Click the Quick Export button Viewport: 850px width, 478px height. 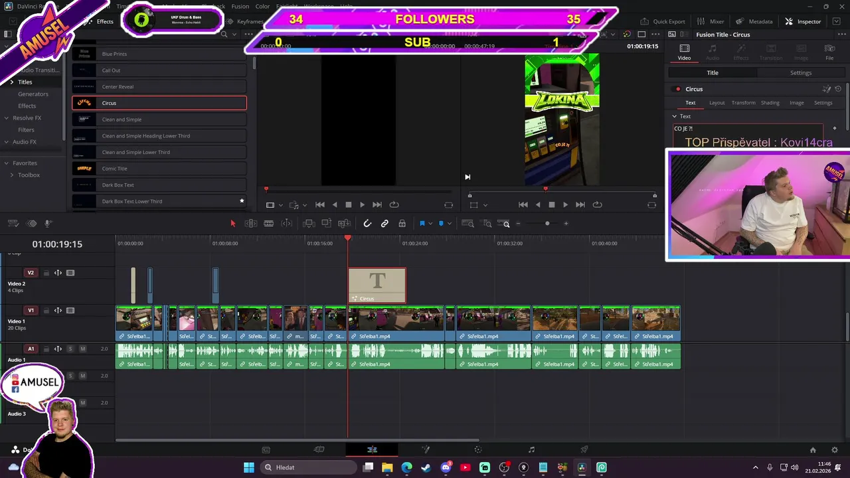(x=663, y=21)
